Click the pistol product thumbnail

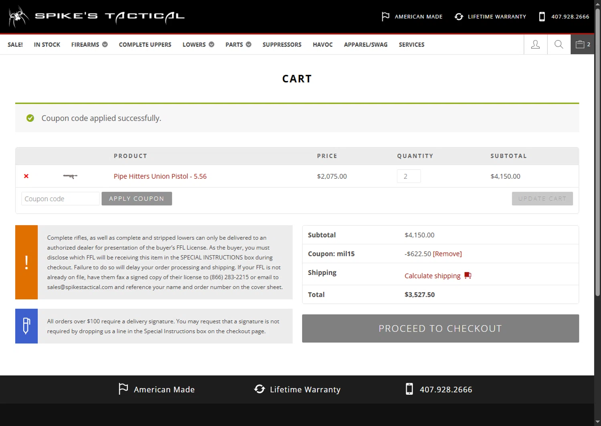pyautogui.click(x=70, y=176)
